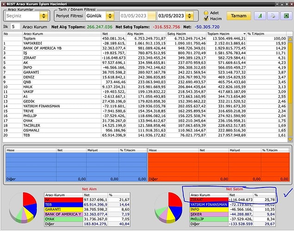Sort by the 'No' column header
The height and width of the screenshot is (231, 294).
[13, 34]
